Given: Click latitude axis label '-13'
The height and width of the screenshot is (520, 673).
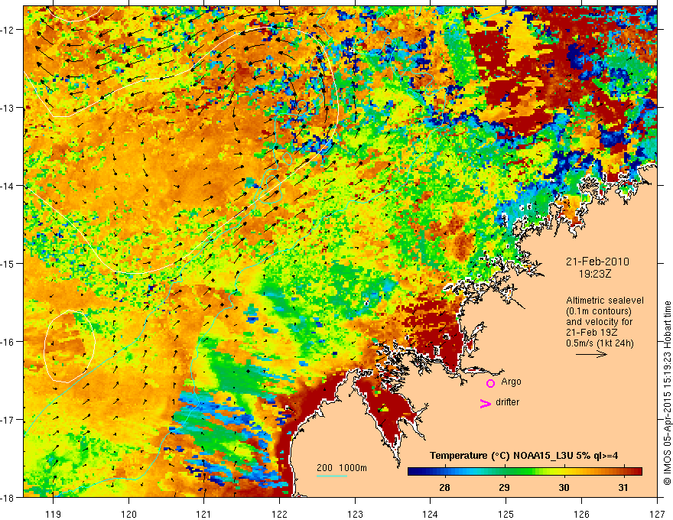Looking at the screenshot, I should pyautogui.click(x=8, y=108).
